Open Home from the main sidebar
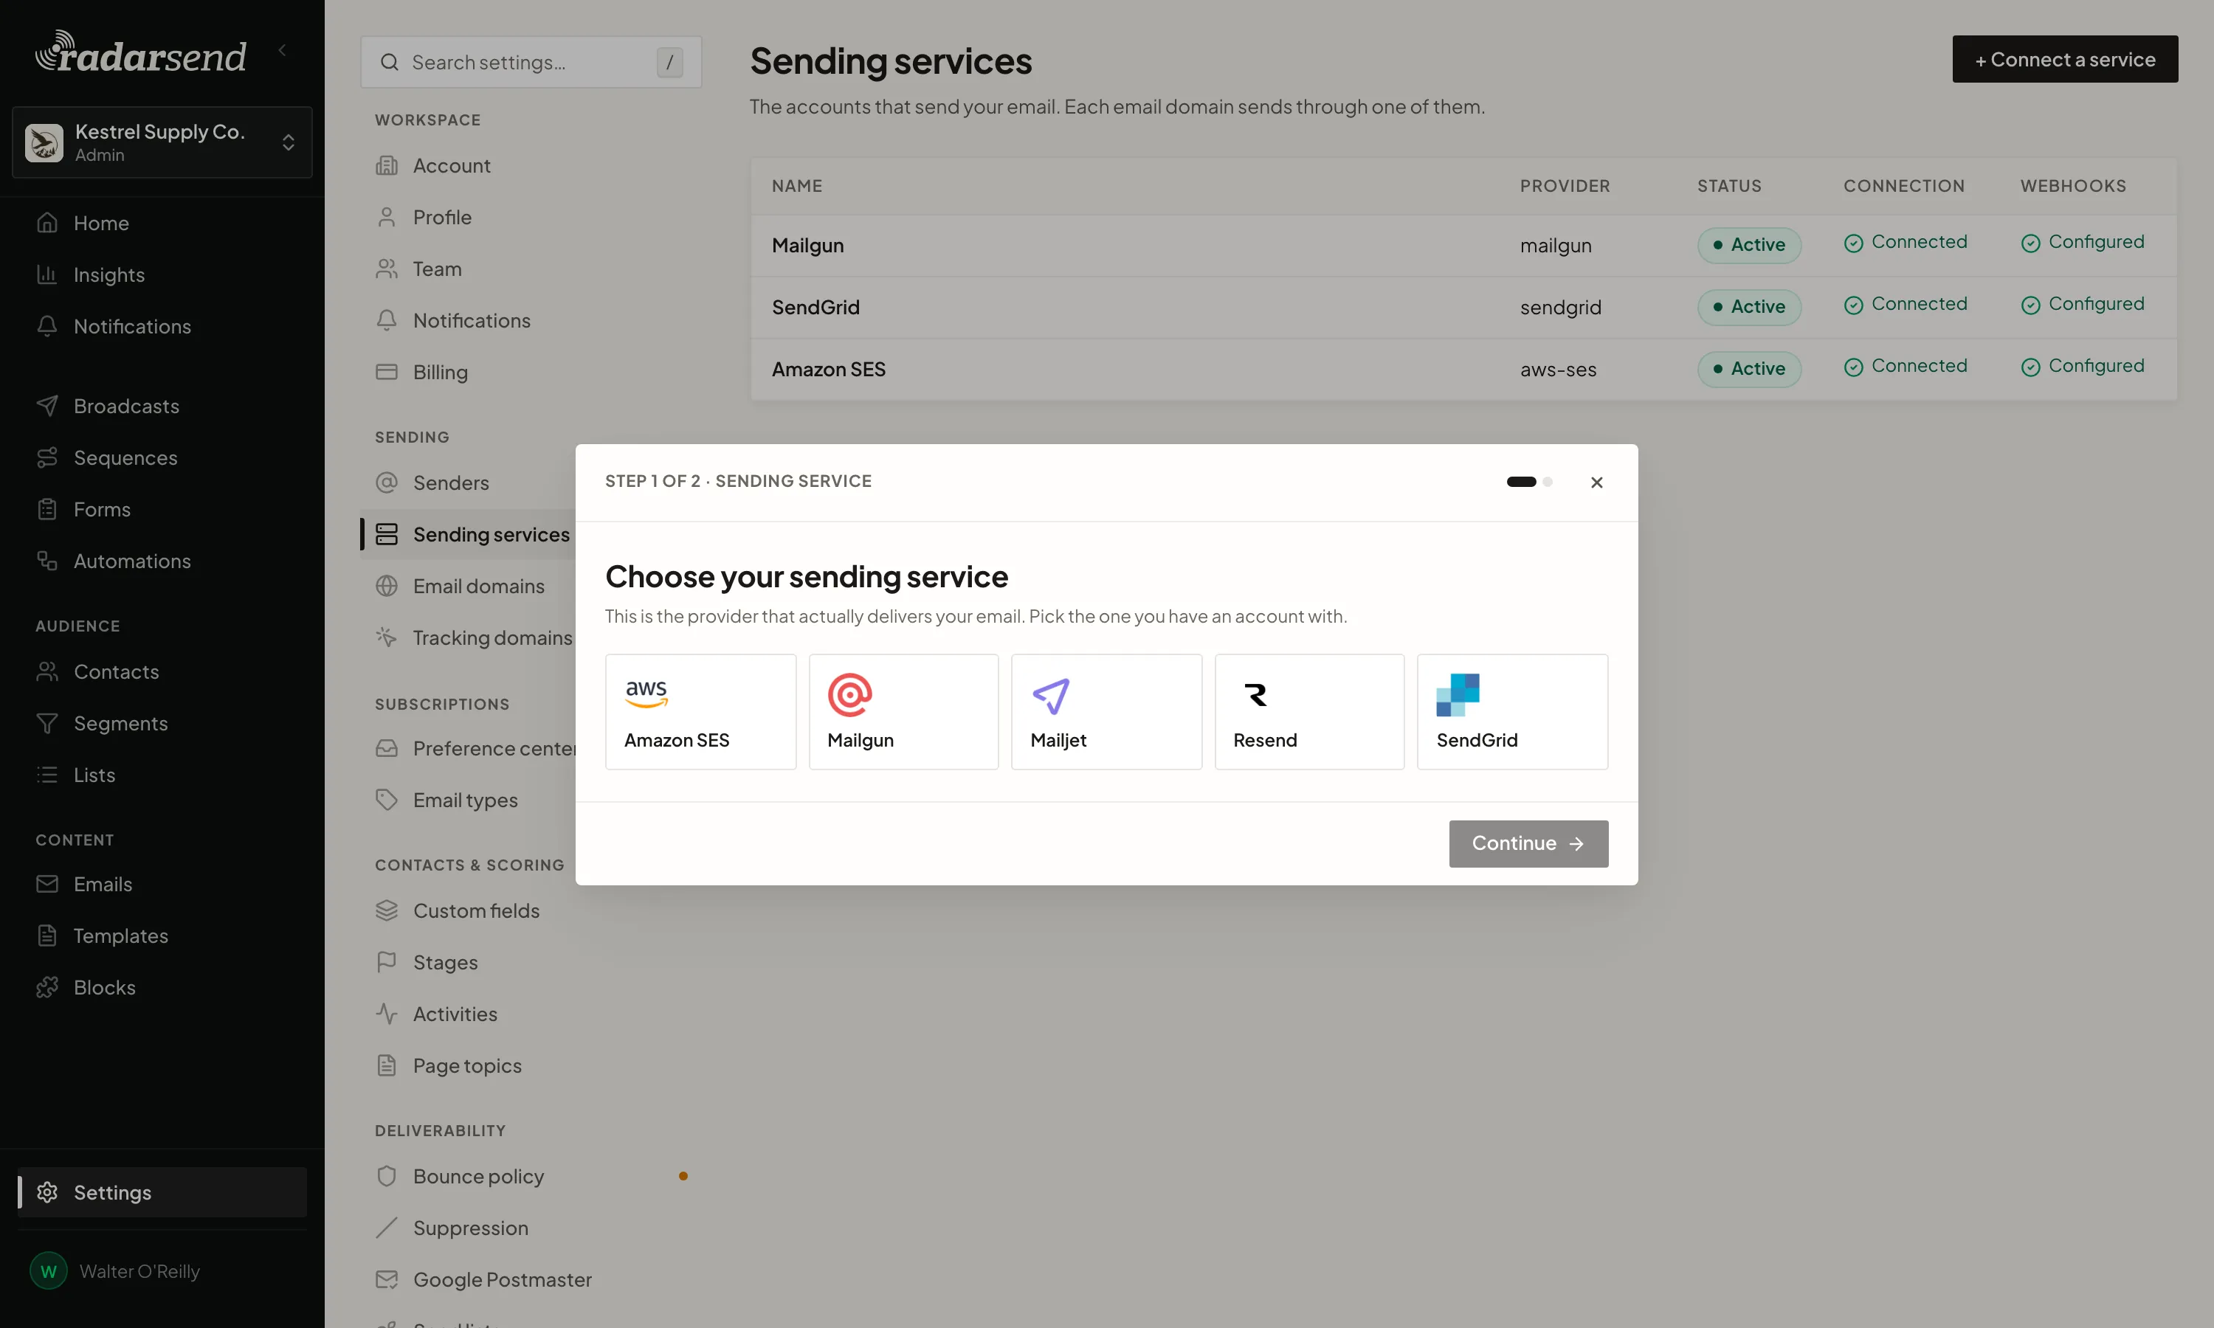This screenshot has width=2214, height=1328. [162, 223]
